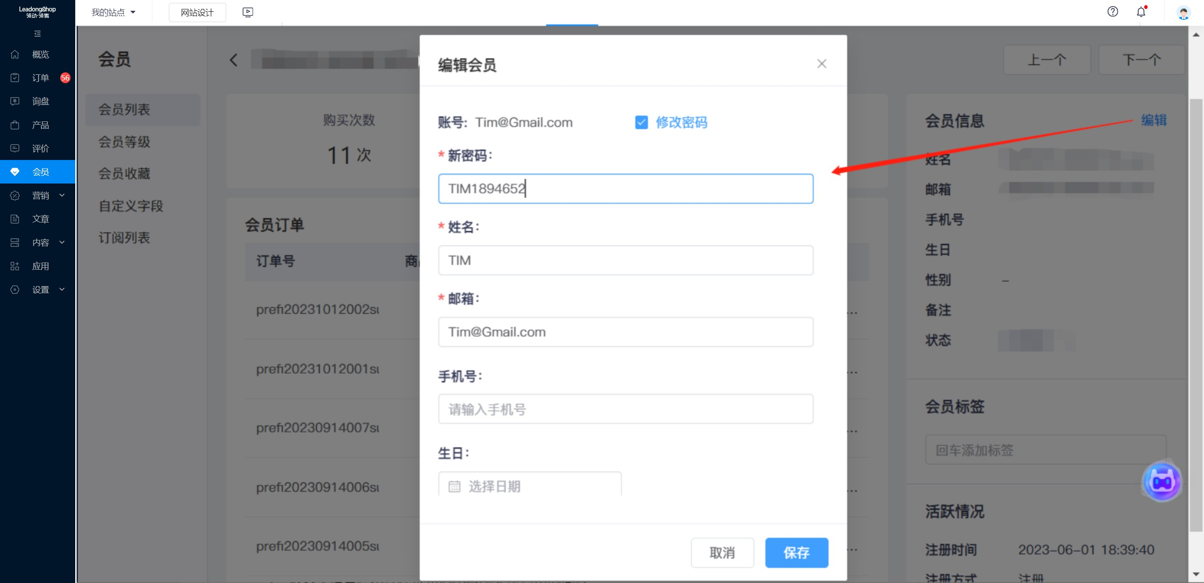Image resolution: width=1204 pixels, height=583 pixels.
Task: Click the 保存 button
Action: tap(796, 552)
